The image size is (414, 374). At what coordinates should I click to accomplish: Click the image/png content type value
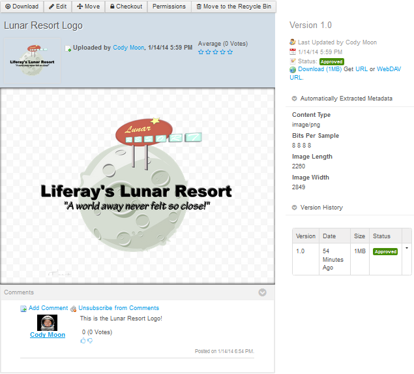point(306,125)
